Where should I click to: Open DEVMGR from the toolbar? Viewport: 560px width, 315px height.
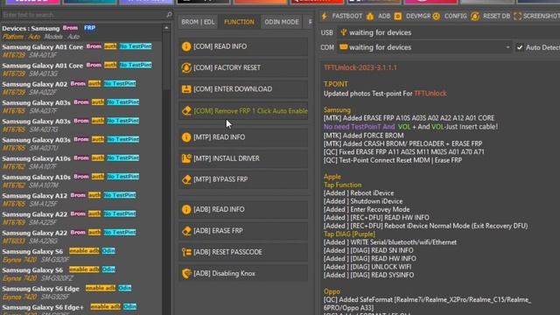pyautogui.click(x=418, y=16)
